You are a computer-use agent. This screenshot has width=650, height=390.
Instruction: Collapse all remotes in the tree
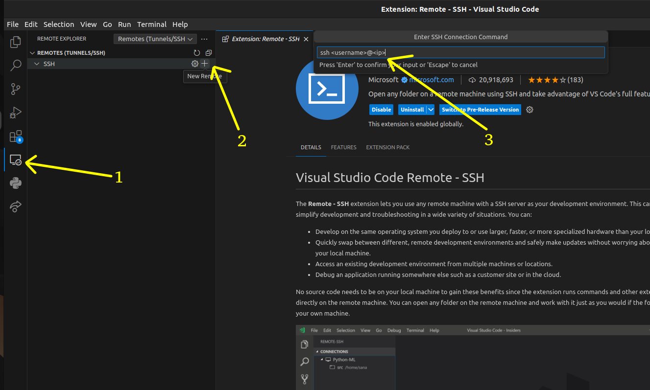tap(209, 53)
